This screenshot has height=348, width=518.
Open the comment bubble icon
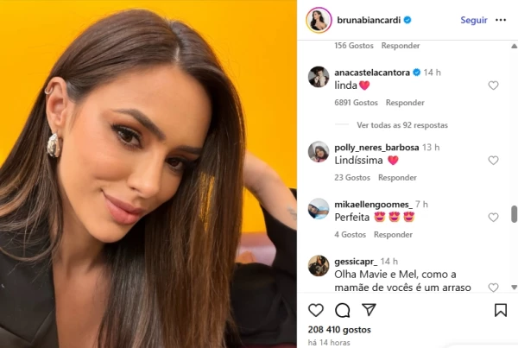point(342,310)
